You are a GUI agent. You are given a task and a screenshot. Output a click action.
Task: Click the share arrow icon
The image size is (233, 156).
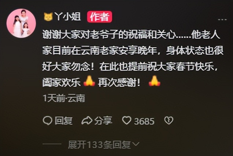coord(87,121)
